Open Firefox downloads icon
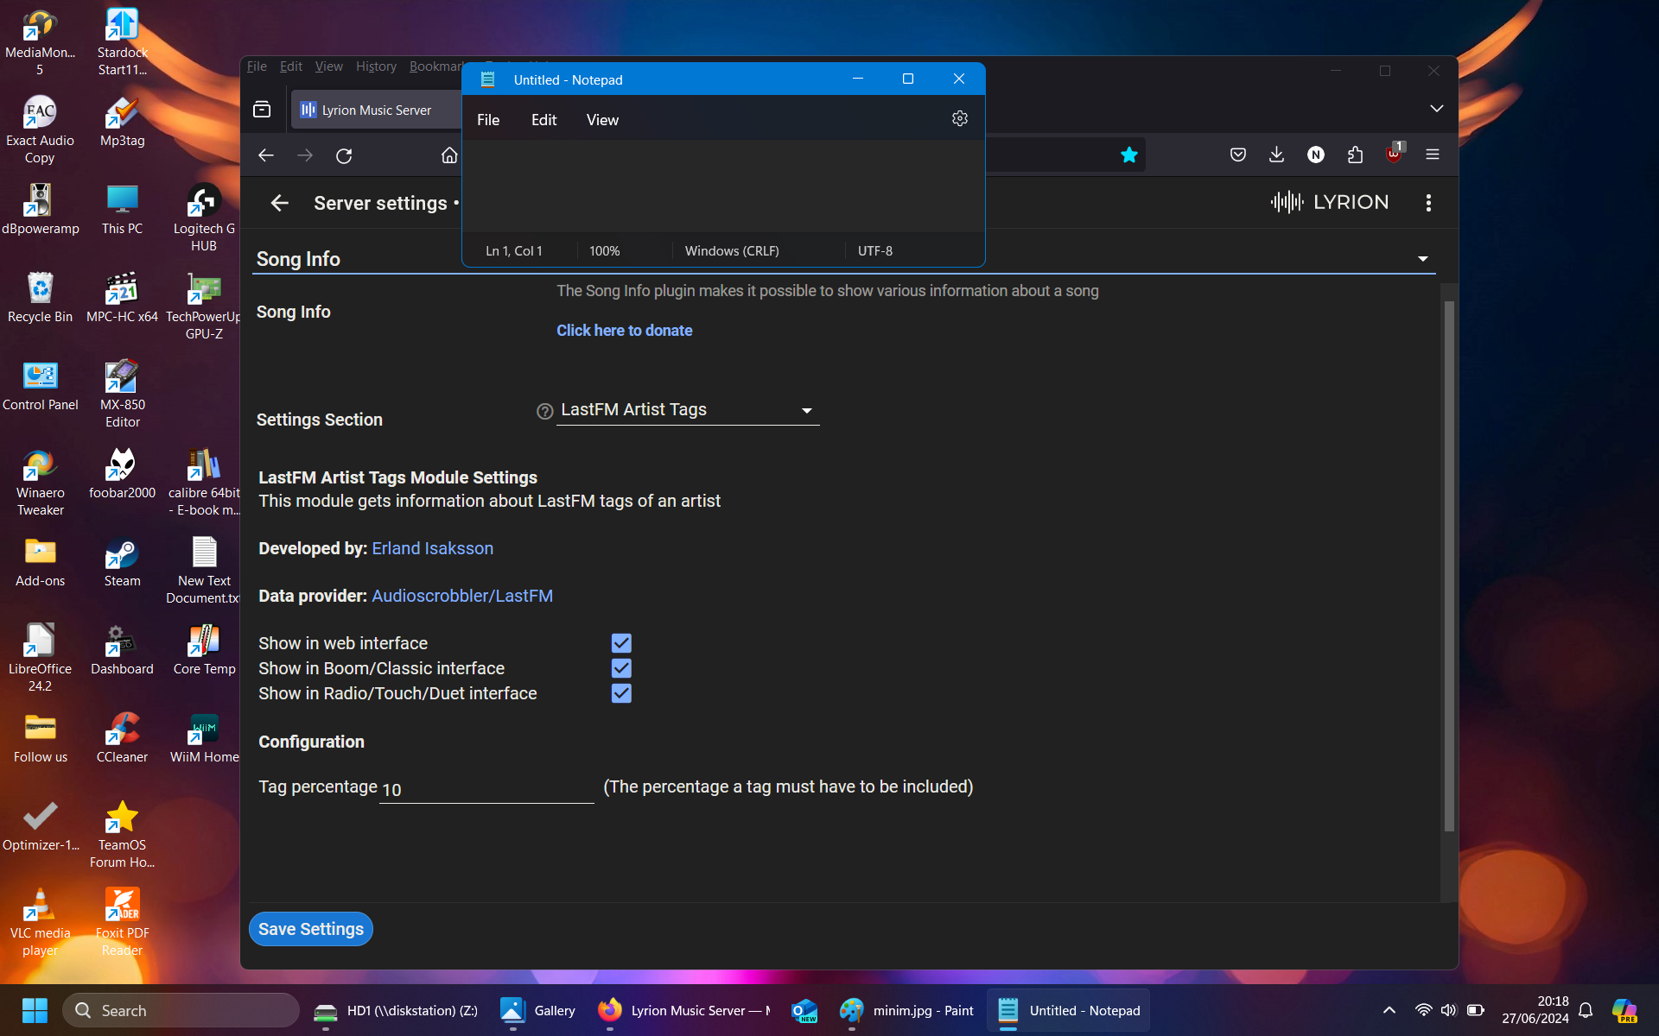 [1276, 155]
